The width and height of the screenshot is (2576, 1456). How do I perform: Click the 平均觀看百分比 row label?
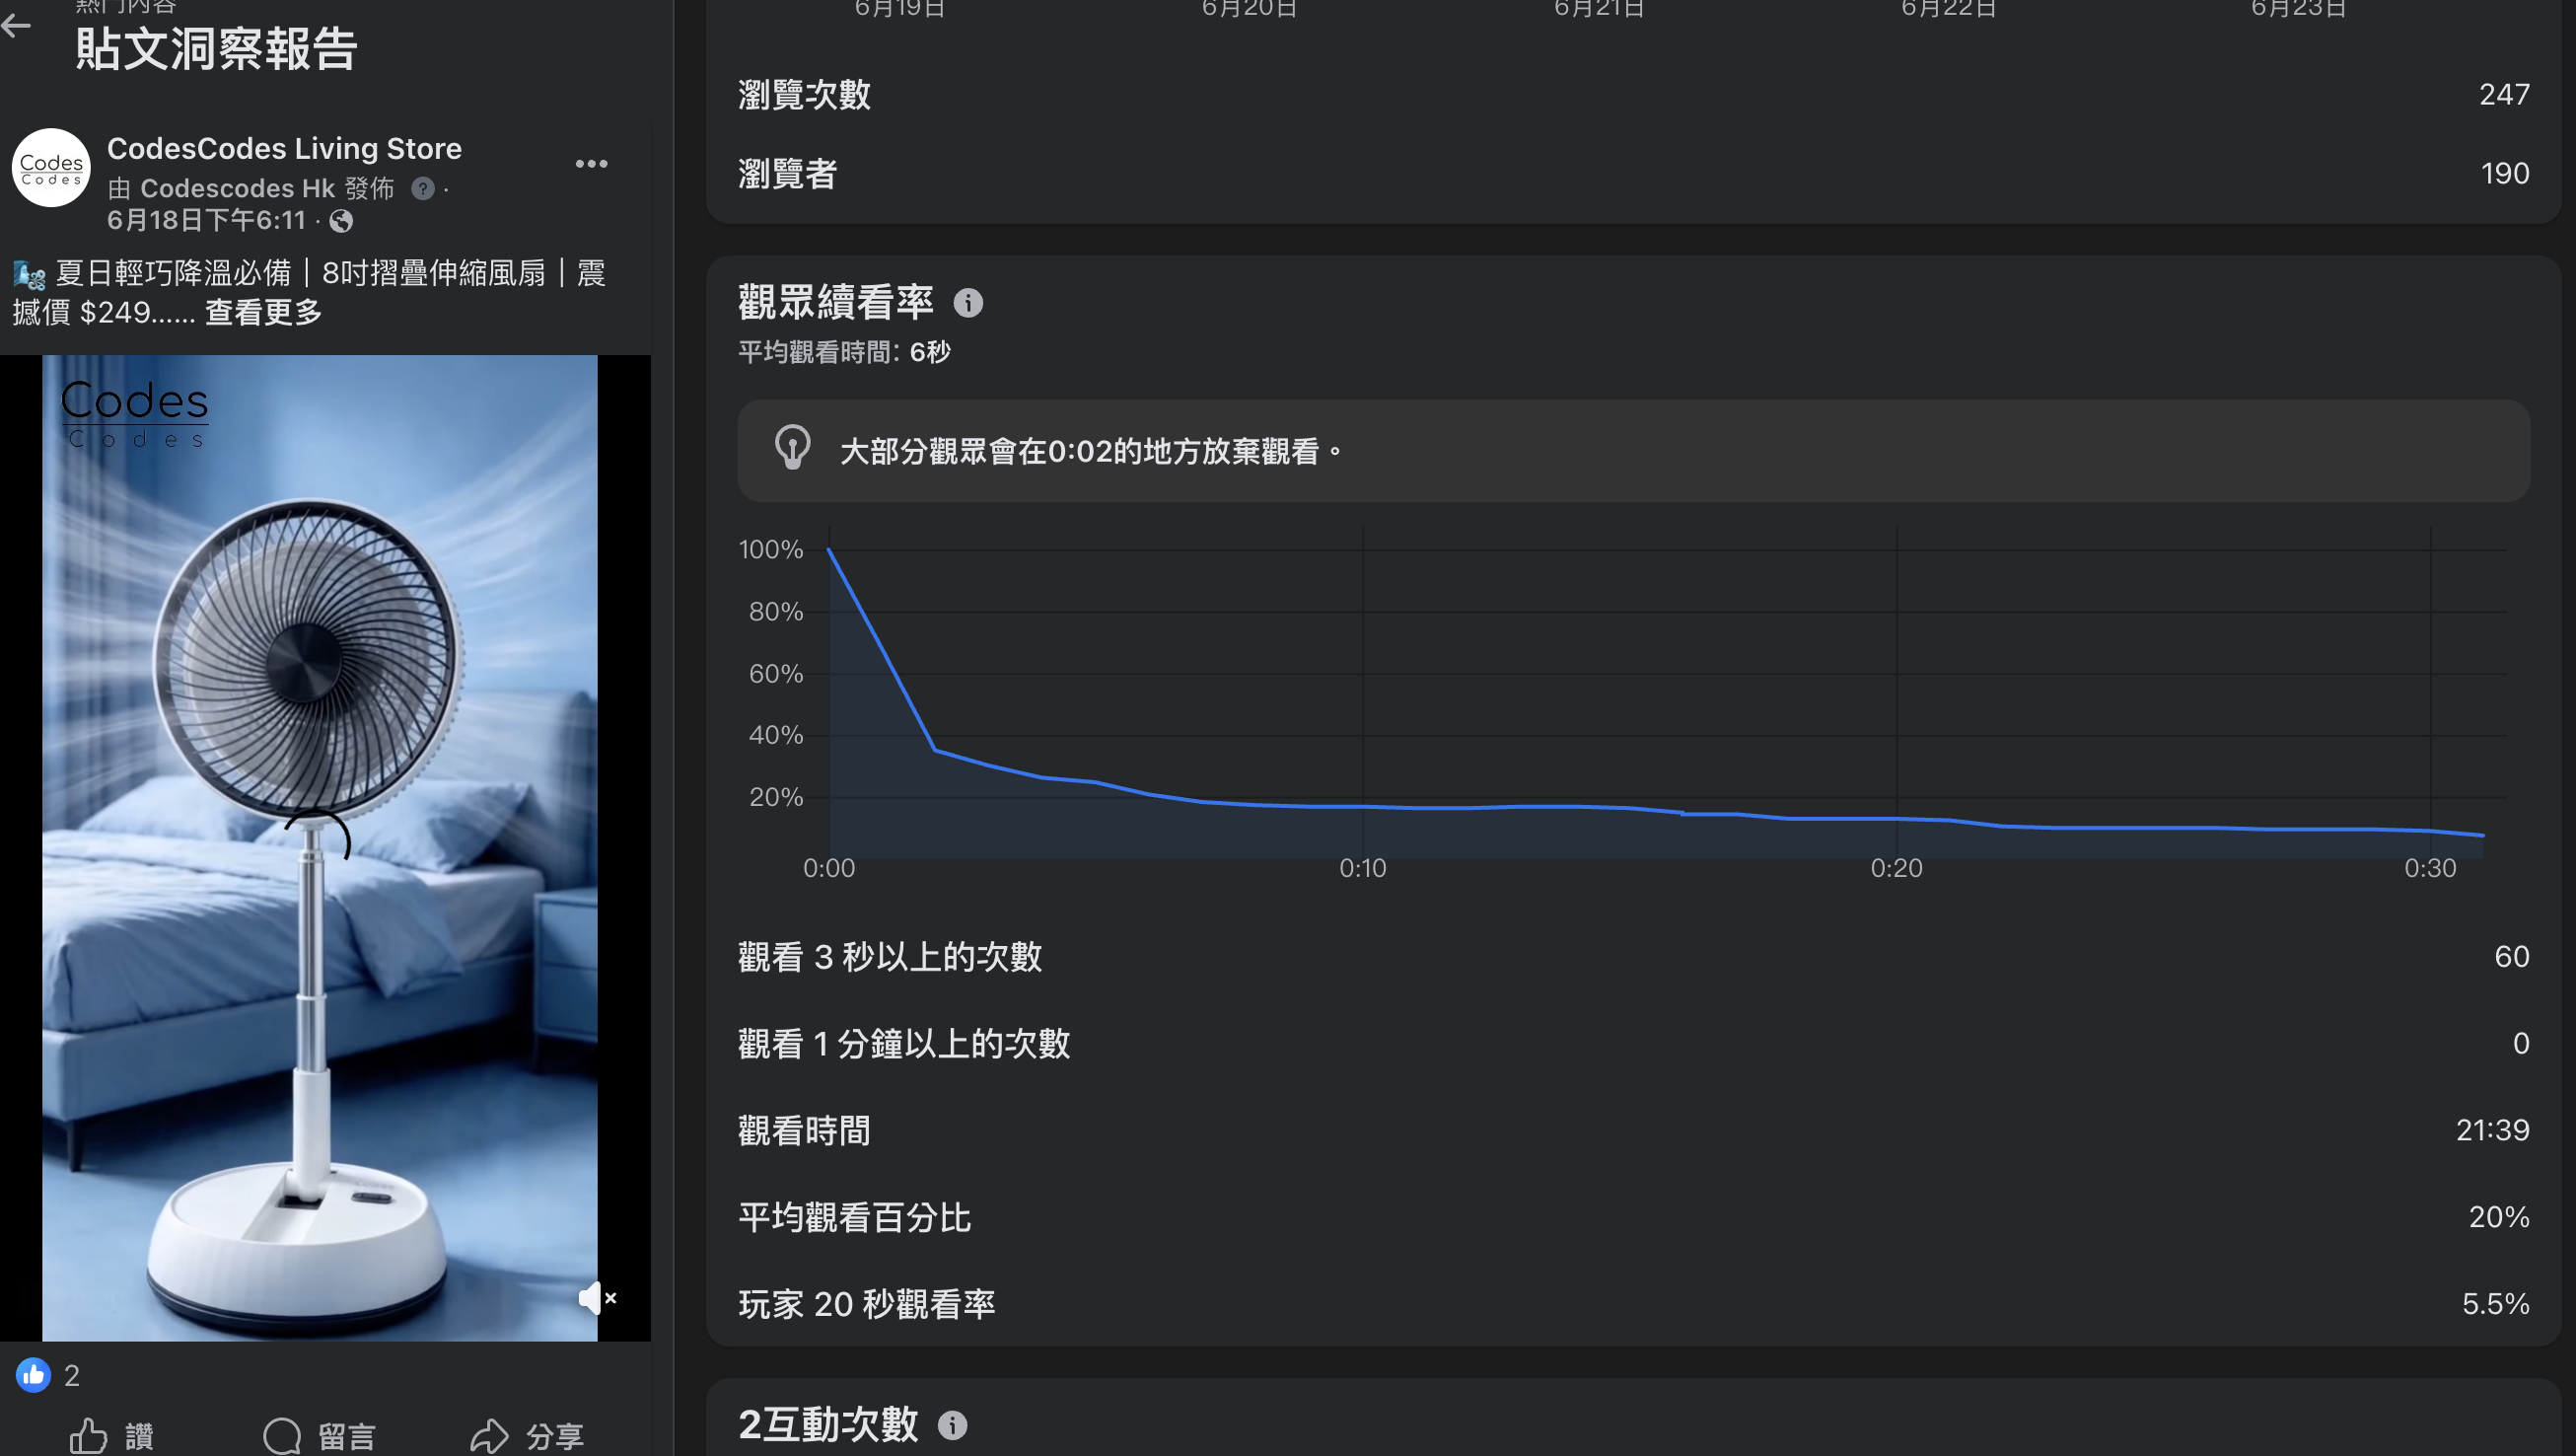[x=854, y=1218]
